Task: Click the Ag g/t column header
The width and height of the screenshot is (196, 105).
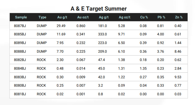Action: [x=104, y=17]
